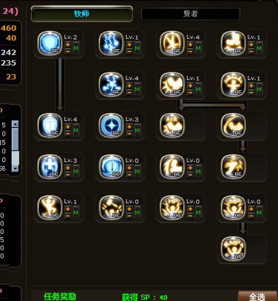Select the golden boot kick skill icon
The image size is (278, 301).
[x=233, y=43]
